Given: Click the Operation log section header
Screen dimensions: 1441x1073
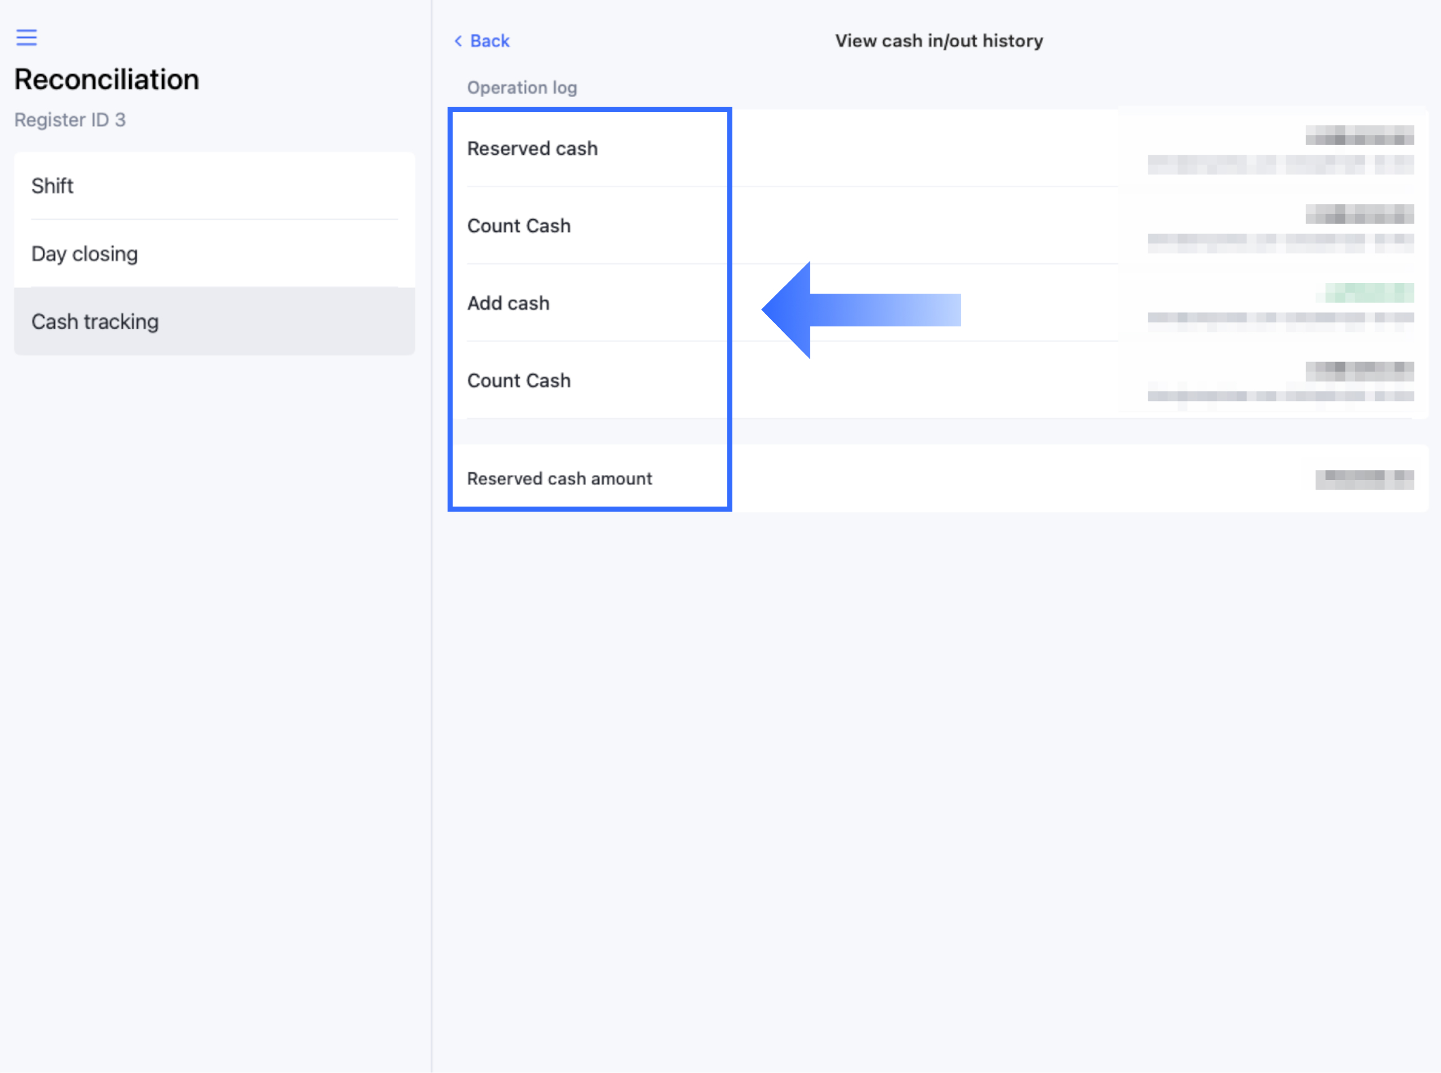Looking at the screenshot, I should (522, 88).
